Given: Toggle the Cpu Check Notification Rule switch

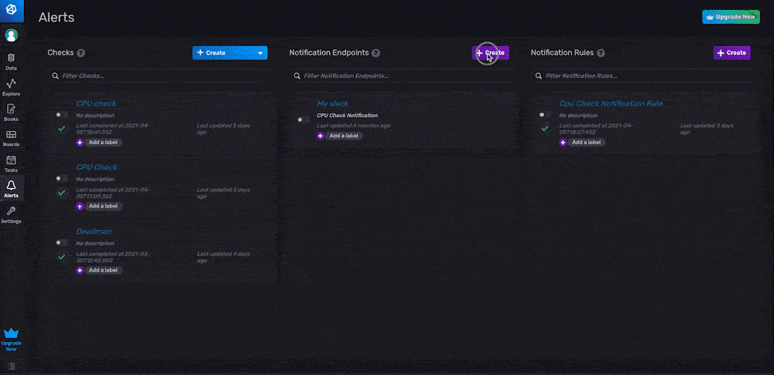Looking at the screenshot, I should tap(545, 115).
